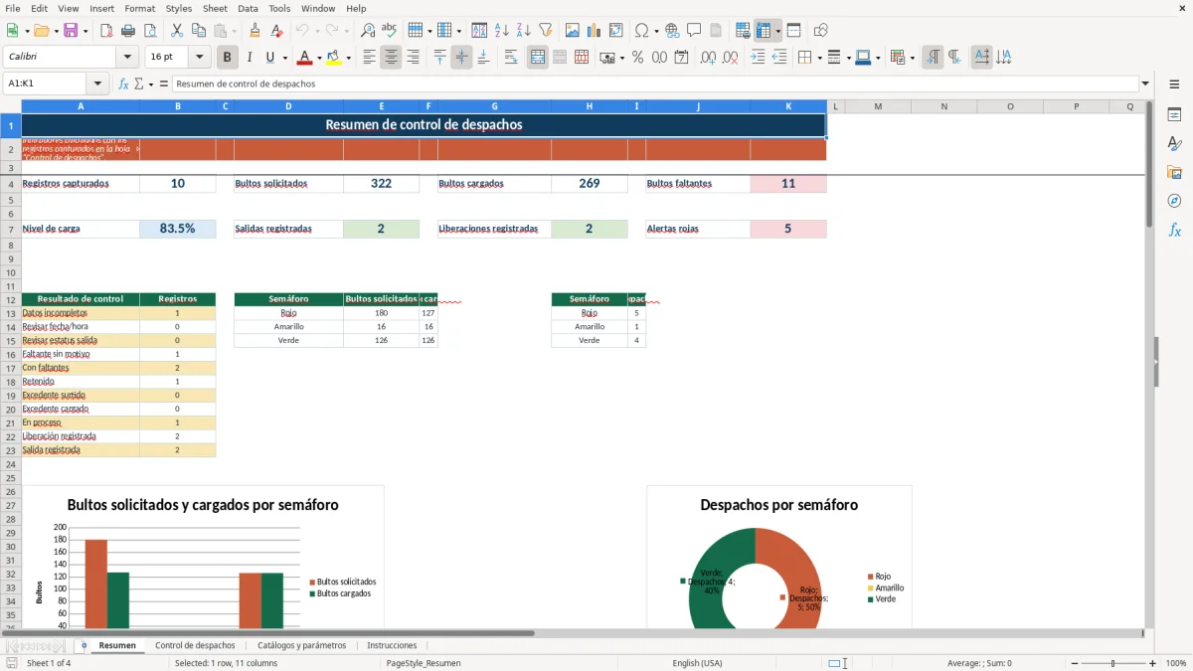1193x671 pixels.
Task: Adjust the zoom slider in status bar
Action: pyautogui.click(x=1112, y=663)
